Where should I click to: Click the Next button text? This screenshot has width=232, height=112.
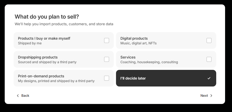[x=204, y=96]
